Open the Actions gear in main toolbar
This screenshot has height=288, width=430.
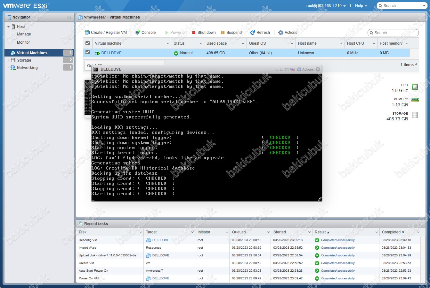click(281, 33)
